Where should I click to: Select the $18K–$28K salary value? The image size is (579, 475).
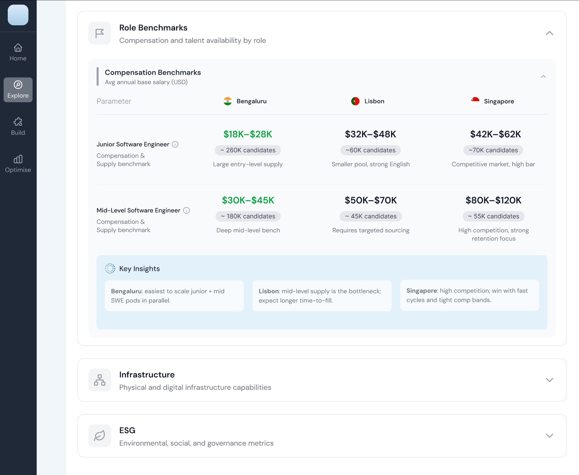[x=248, y=134]
